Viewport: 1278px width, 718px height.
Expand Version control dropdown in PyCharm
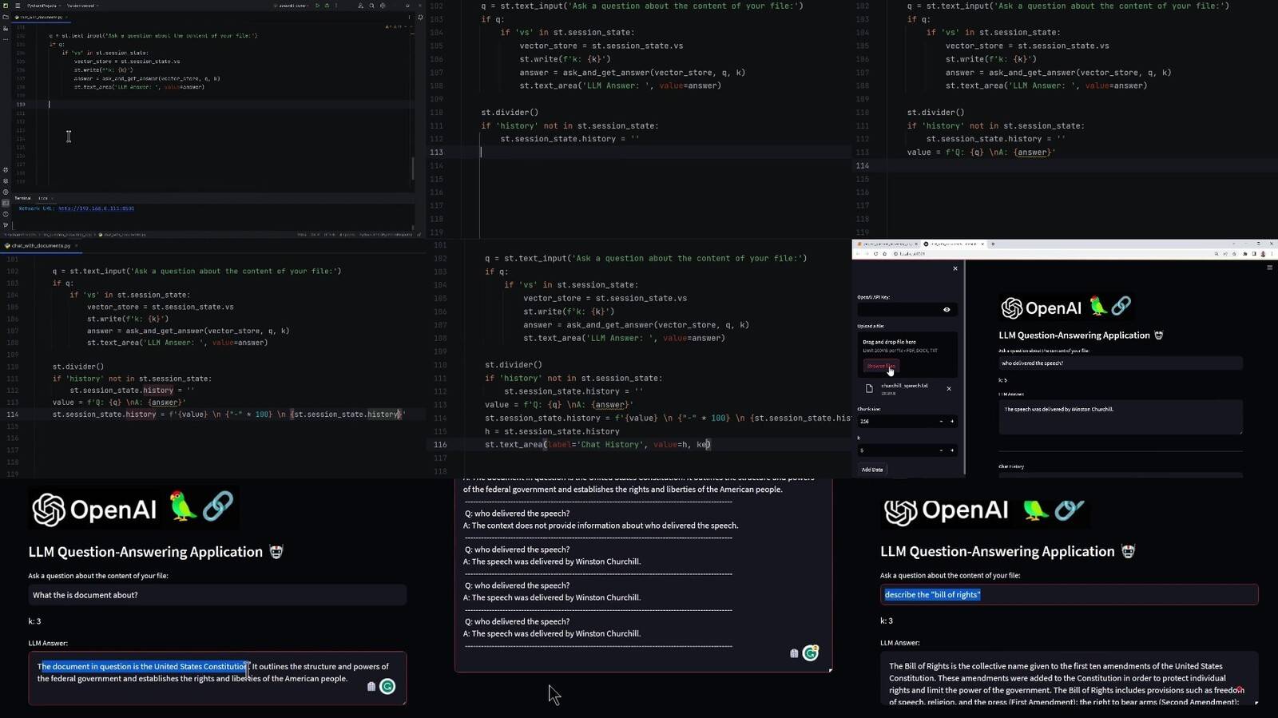83,6
